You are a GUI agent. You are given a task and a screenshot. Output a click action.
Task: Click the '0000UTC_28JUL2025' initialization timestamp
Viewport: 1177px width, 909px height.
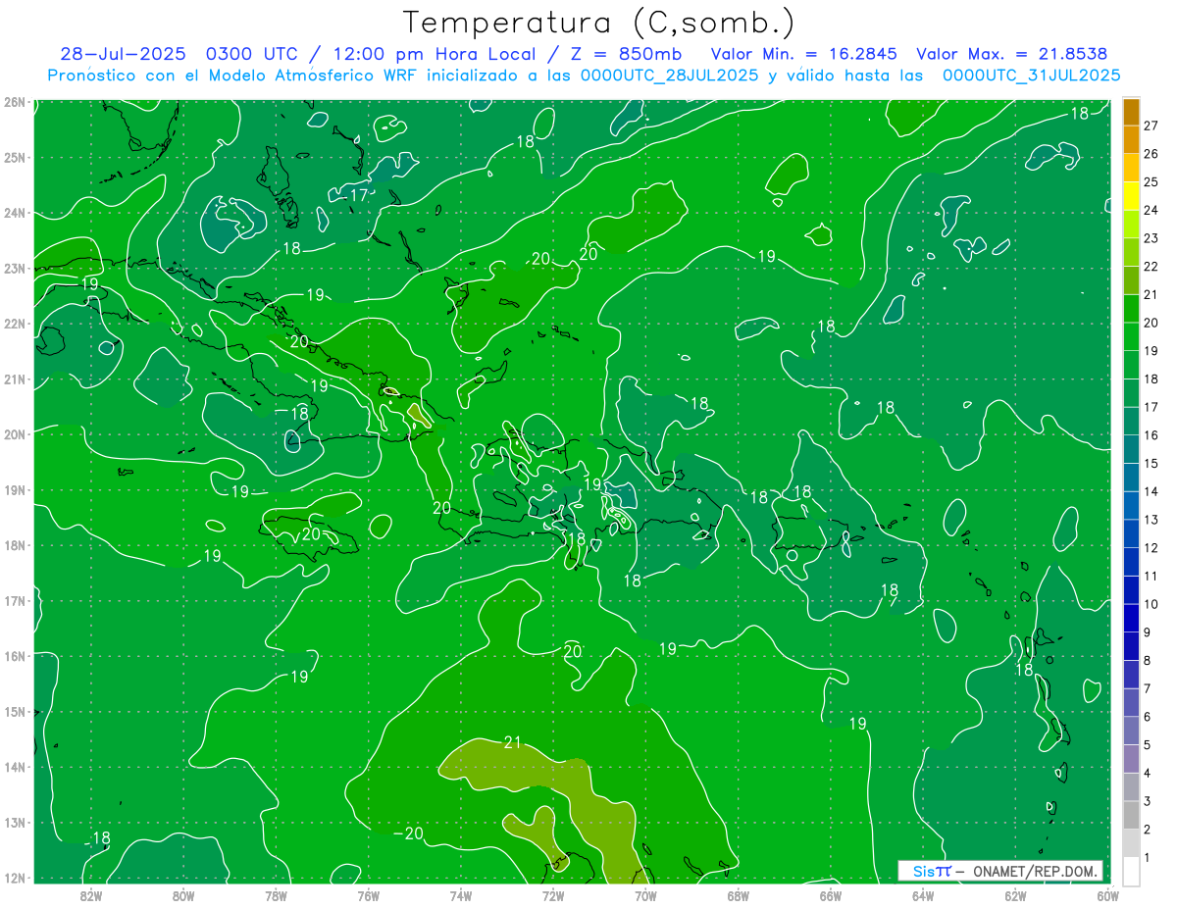(x=671, y=76)
